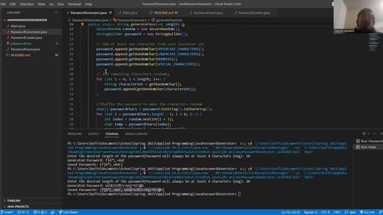Image resolution: width=383 pixels, height=215 pixels.
Task: Show the OUTPUT panel tab
Action: point(93,134)
